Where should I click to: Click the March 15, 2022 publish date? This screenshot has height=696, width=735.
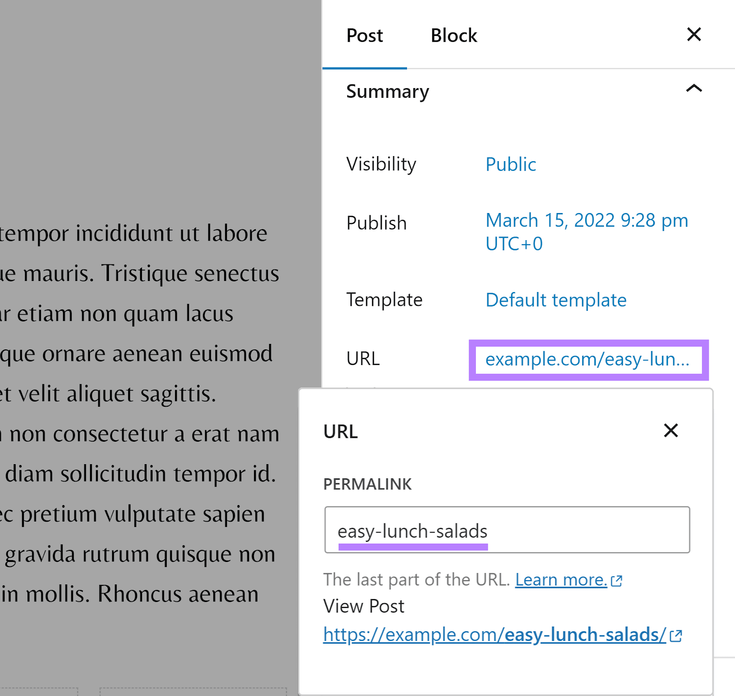pyautogui.click(x=586, y=220)
